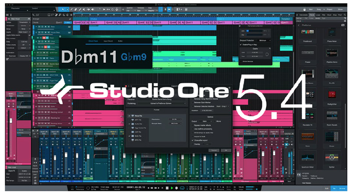
Task: Toggle the Close after export checkbox
Action: 193,140
